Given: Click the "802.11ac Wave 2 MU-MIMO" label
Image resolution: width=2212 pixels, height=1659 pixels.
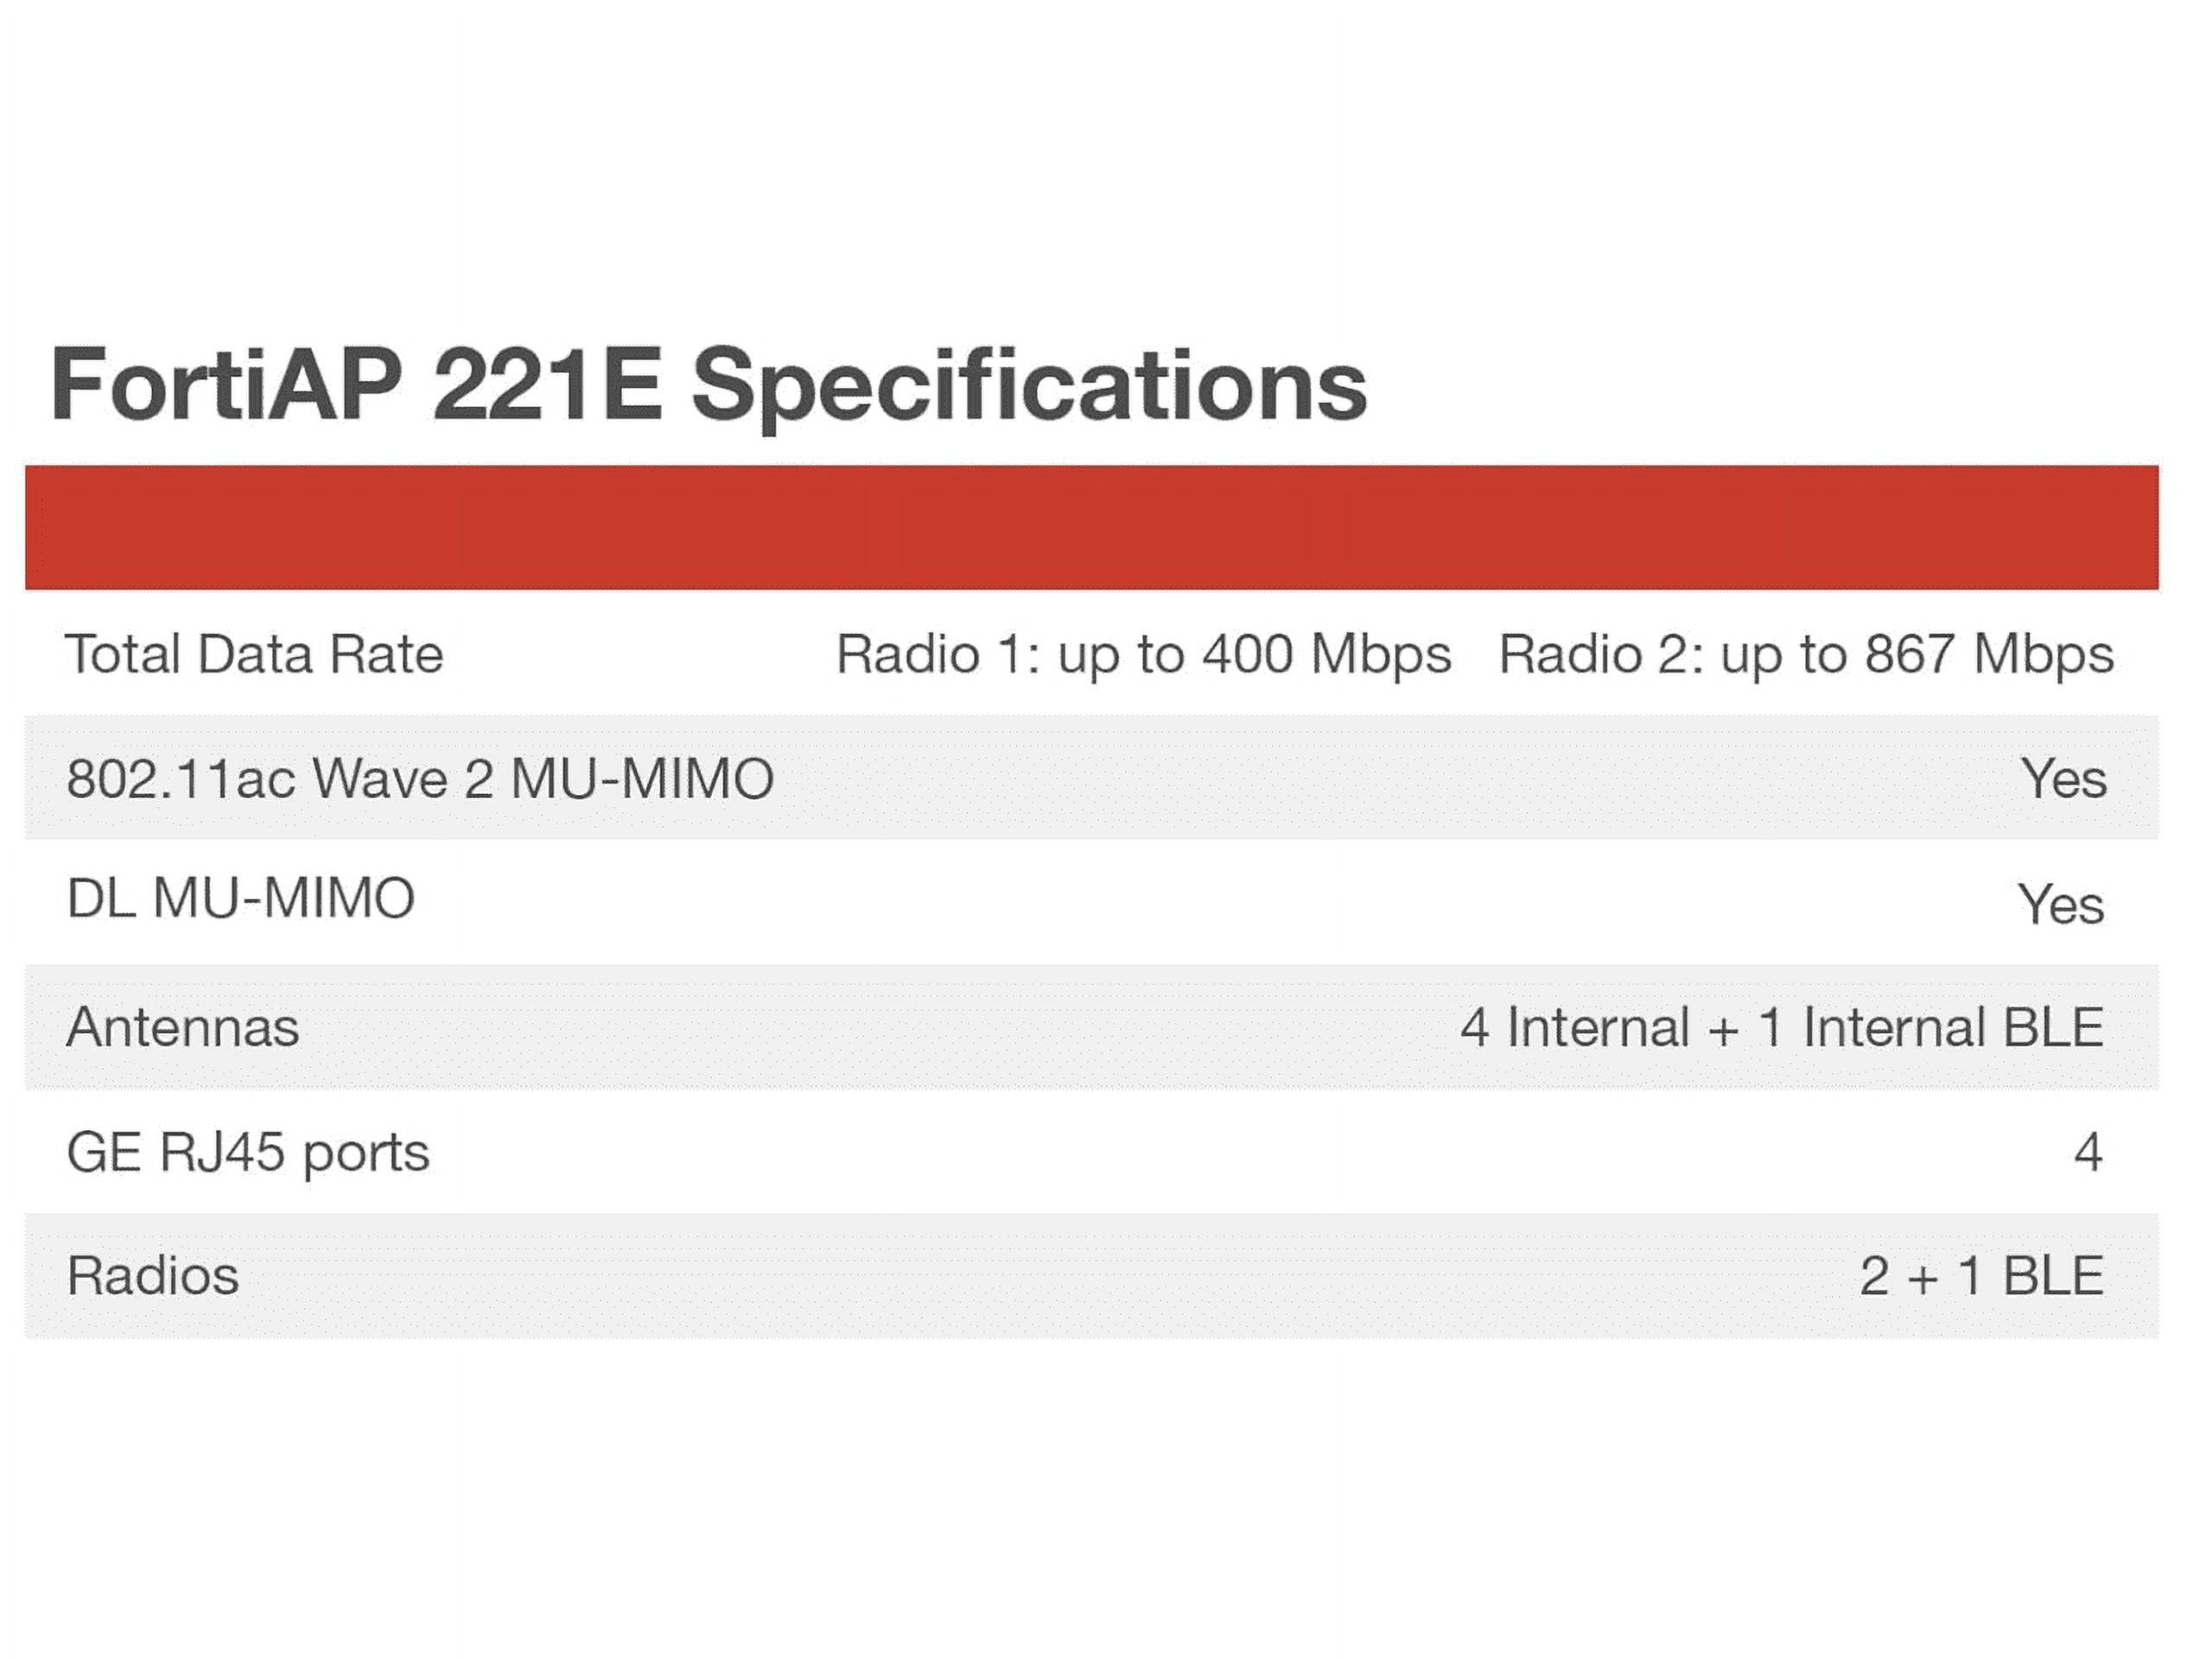Looking at the screenshot, I should pyautogui.click(x=420, y=779).
